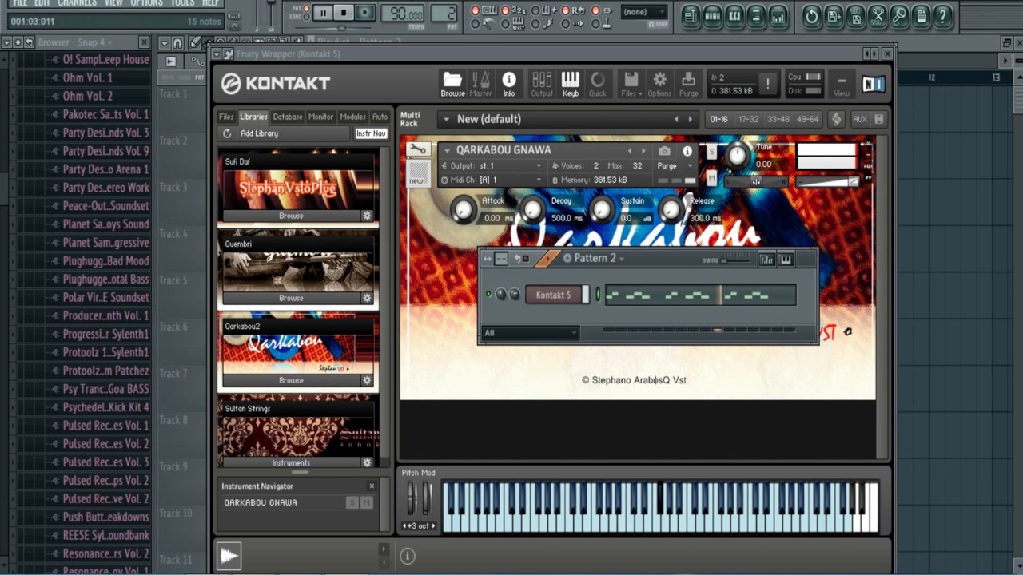Browse the Suli Daf library
The width and height of the screenshot is (1023, 575).
coord(291,216)
